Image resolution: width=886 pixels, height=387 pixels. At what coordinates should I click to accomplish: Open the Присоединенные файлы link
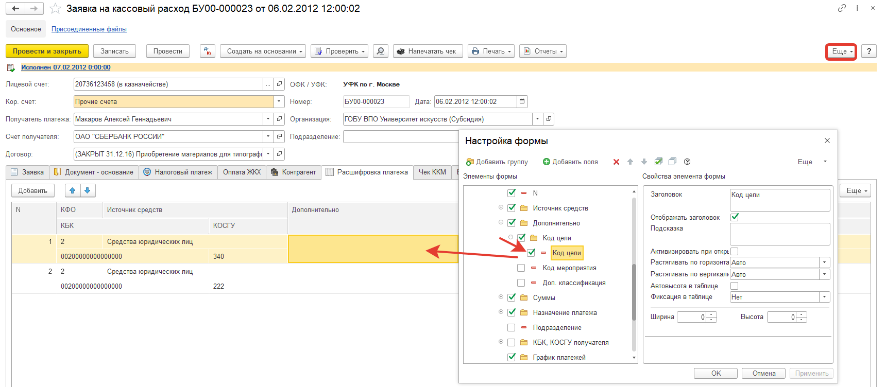pyautogui.click(x=89, y=29)
